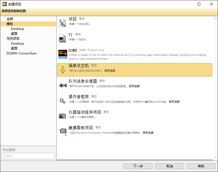Image resolution: width=218 pixels, height=172 pixels.
Task: Select Desktop under 范例项目
Action: point(17,44)
